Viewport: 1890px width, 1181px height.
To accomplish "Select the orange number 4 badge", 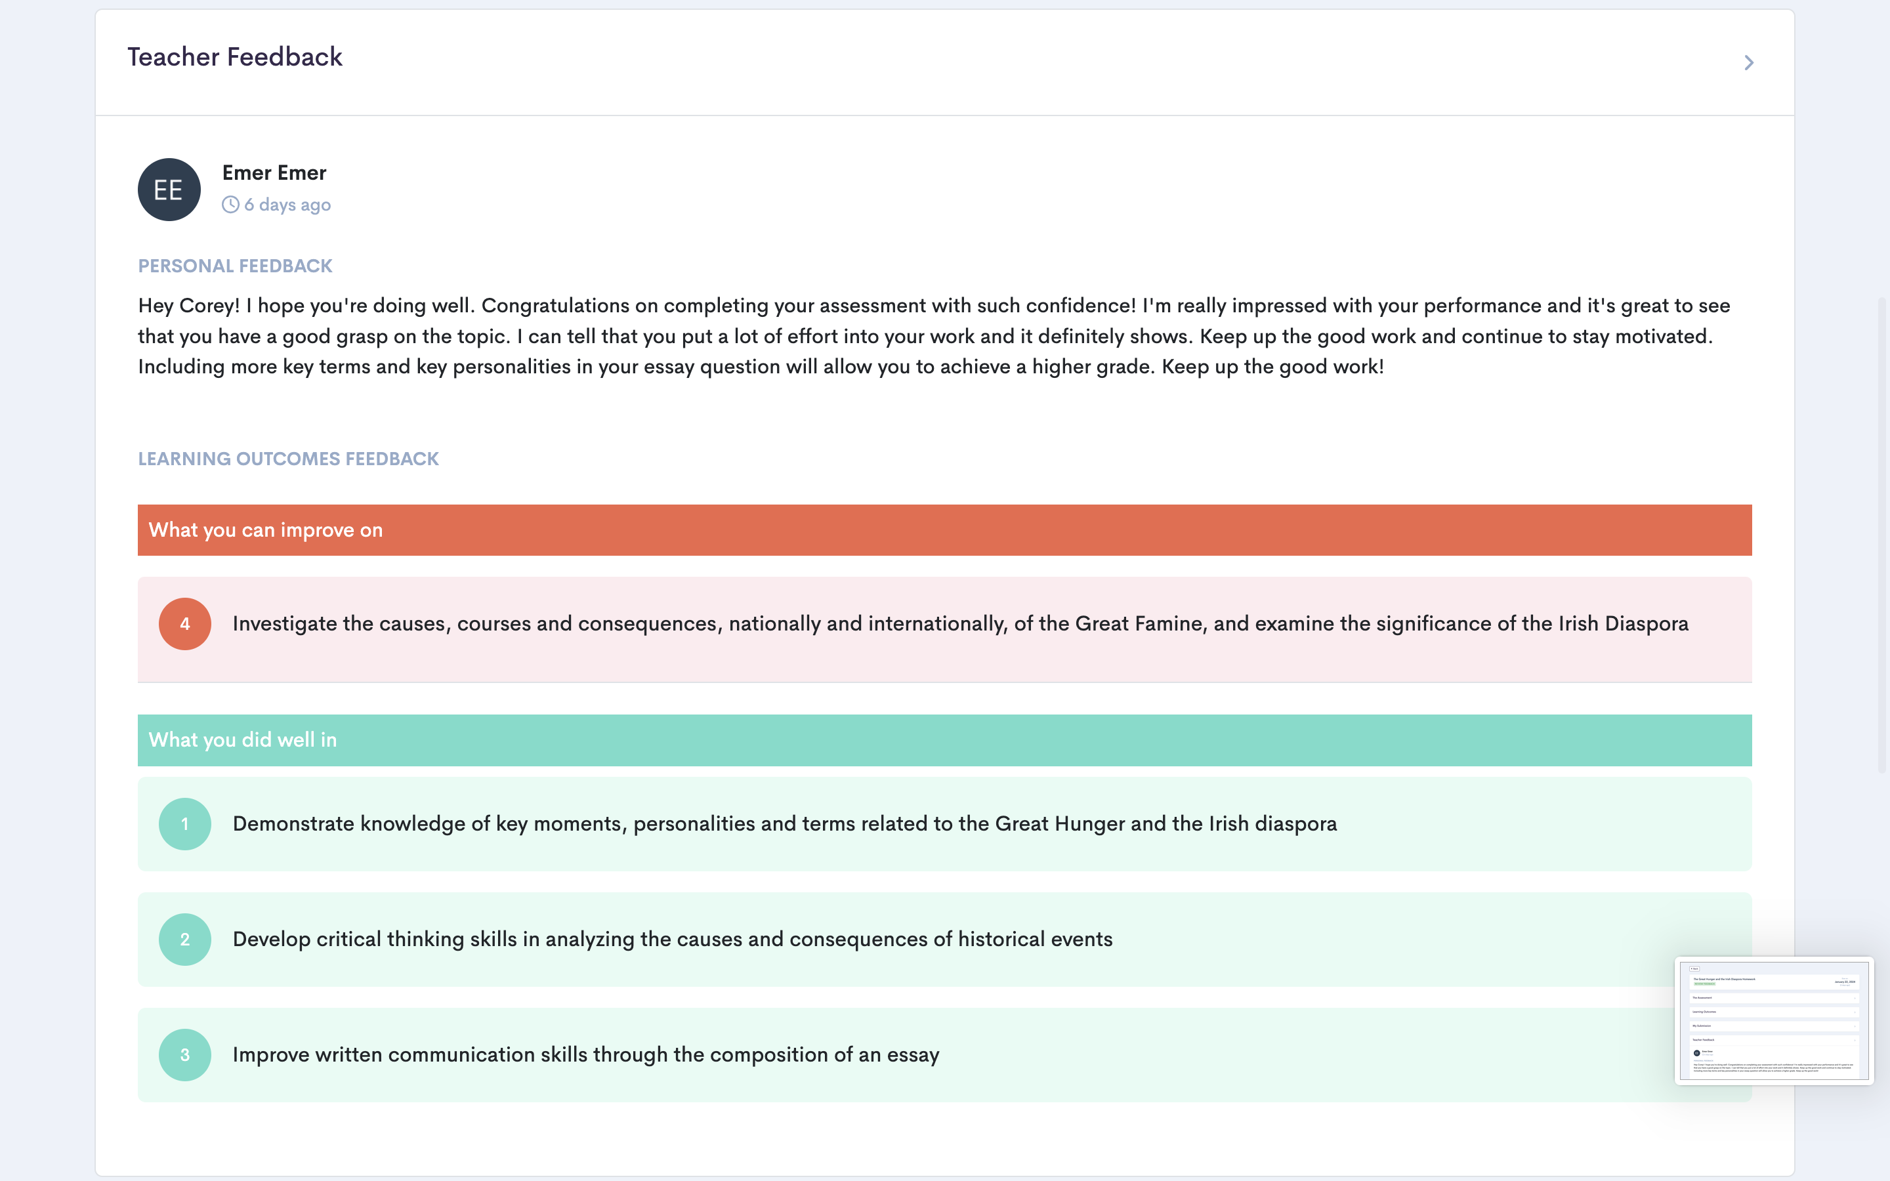I will coord(185,624).
